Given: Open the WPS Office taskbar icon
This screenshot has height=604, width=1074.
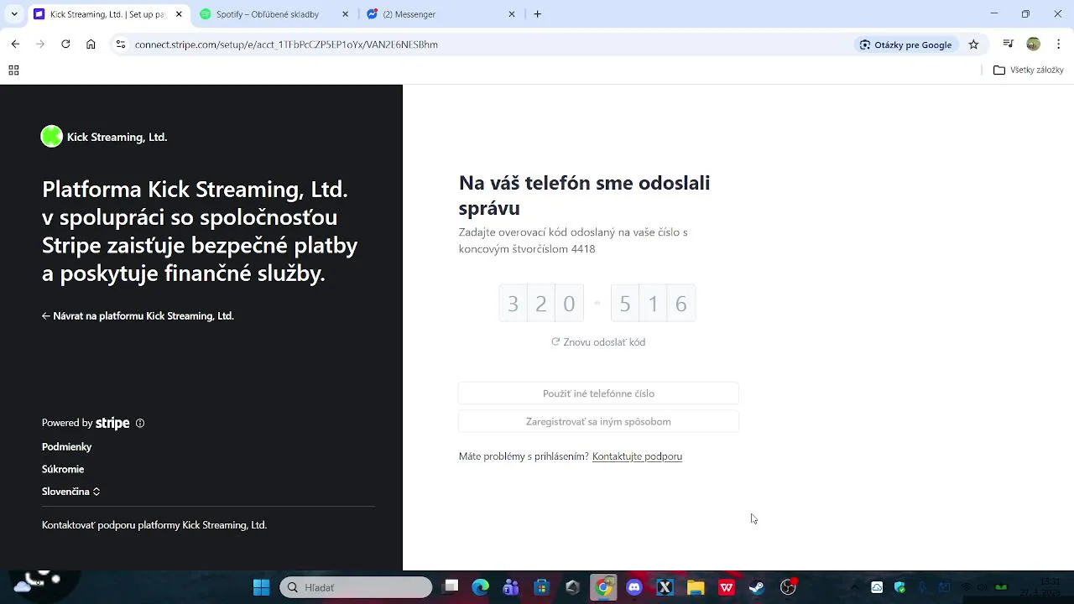Looking at the screenshot, I should pos(727,587).
